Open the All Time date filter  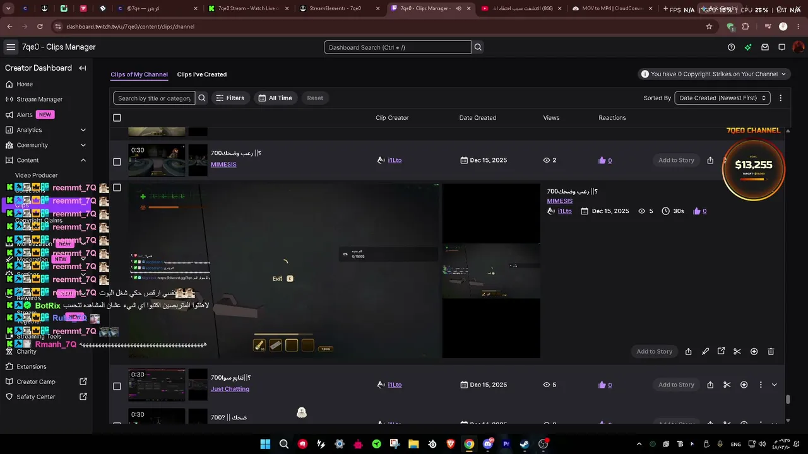(x=275, y=98)
